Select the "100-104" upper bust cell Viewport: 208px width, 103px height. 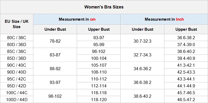(99, 59)
